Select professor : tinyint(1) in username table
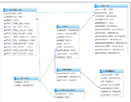This screenshot has width=131, height=102. (67, 80)
